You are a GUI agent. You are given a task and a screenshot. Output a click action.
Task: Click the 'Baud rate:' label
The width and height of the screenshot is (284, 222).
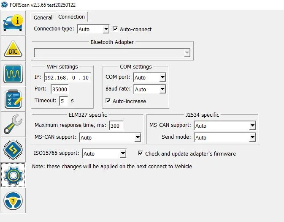coord(118,89)
